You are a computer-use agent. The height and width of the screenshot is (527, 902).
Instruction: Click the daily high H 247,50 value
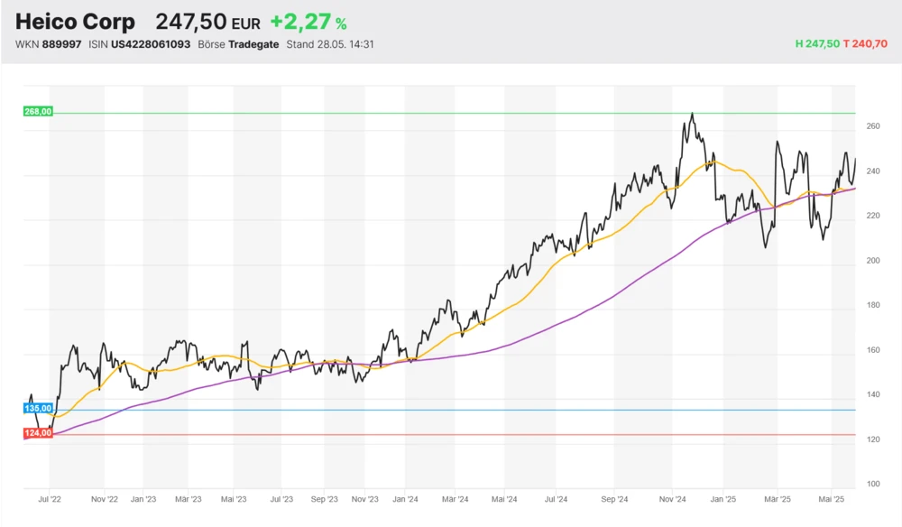816,44
